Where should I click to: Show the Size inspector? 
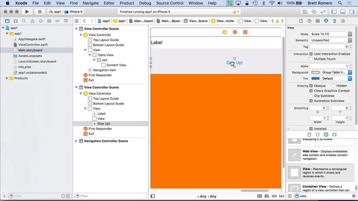335,21
